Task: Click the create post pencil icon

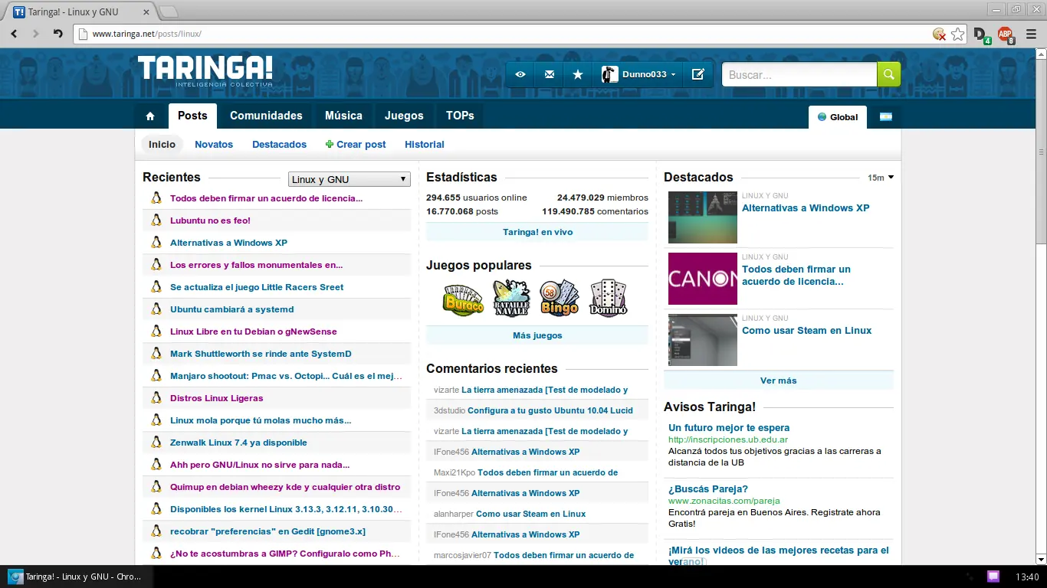Action: tap(697, 74)
